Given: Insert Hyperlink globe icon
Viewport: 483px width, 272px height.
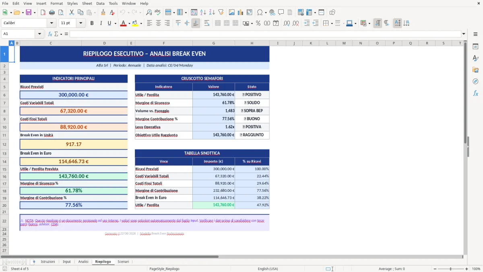Looking at the screenshot, I should (272, 12).
